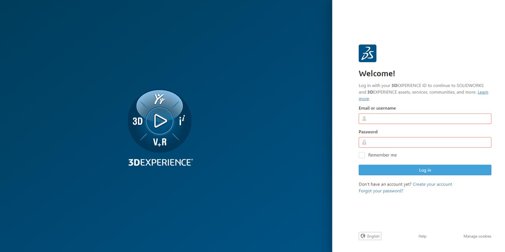Open the Help link in footer
The height and width of the screenshot is (252, 505).
point(422,236)
